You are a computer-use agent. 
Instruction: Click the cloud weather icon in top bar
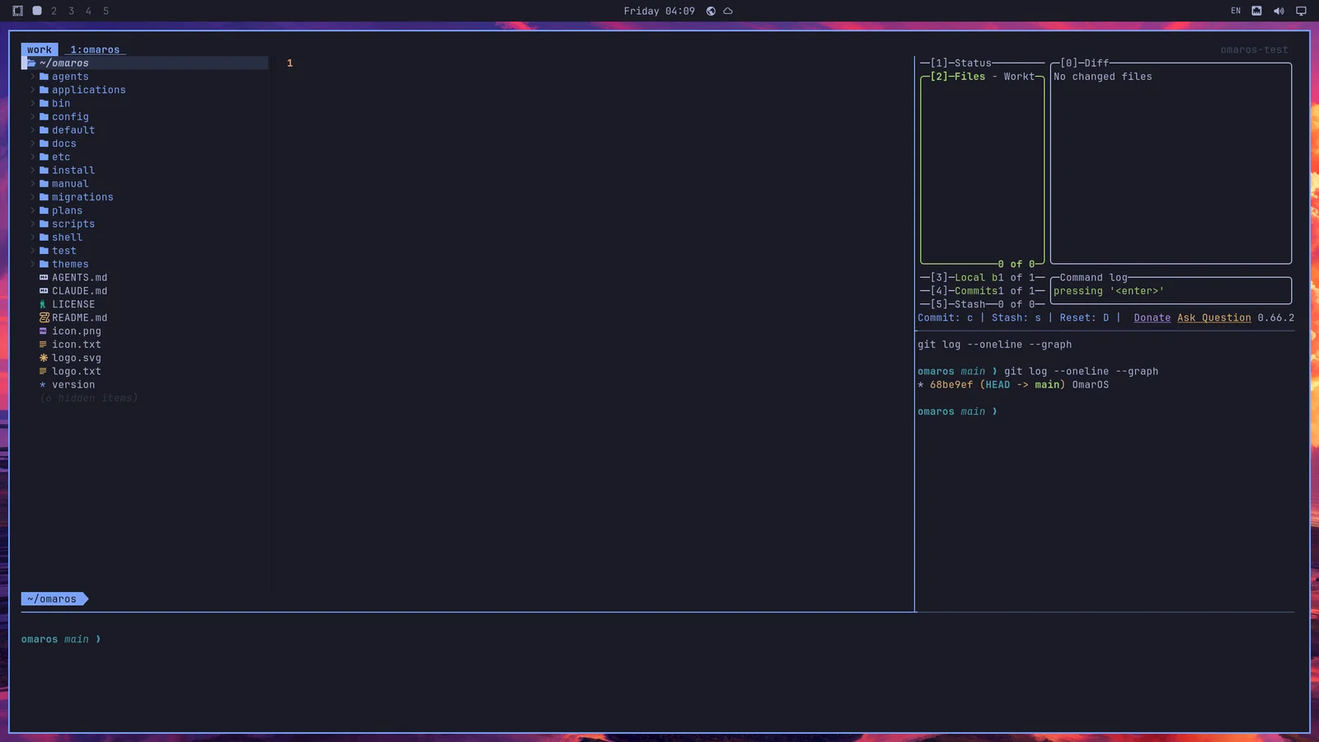pyautogui.click(x=728, y=11)
